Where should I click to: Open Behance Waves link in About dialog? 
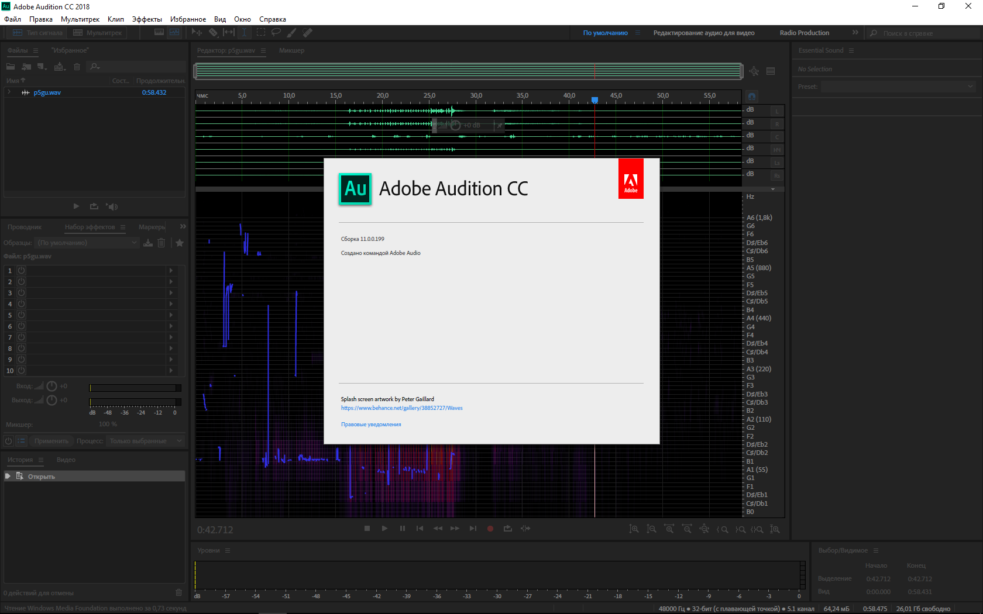[402, 408]
